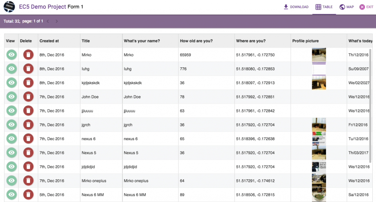Click trash icon for nexus 6 row

(28, 139)
